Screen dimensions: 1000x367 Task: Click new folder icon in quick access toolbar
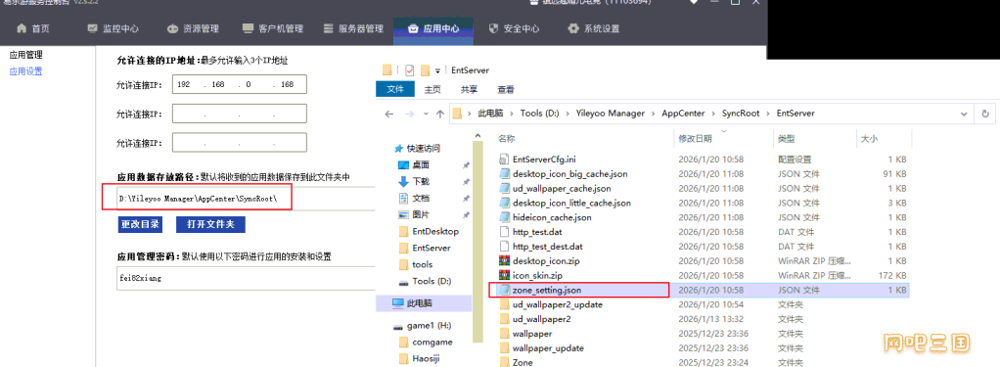pyautogui.click(x=425, y=70)
